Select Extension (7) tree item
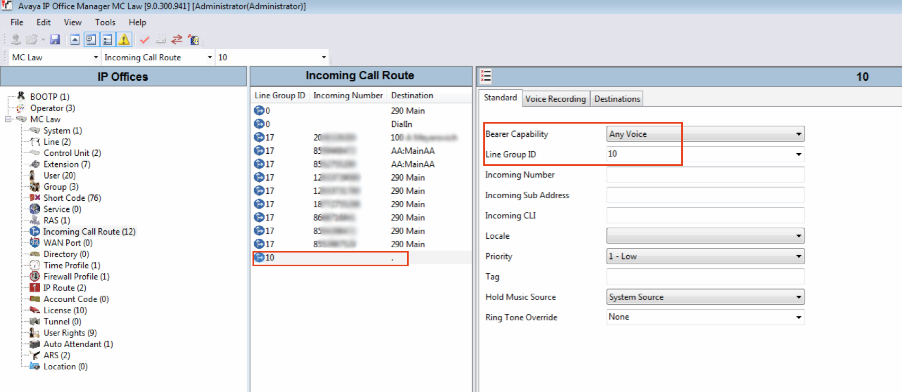 point(67,164)
